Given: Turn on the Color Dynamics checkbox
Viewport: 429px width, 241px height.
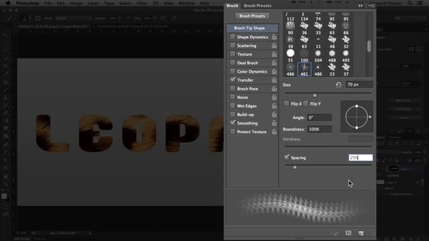Looking at the screenshot, I should tap(233, 71).
